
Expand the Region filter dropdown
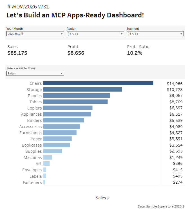95,34
